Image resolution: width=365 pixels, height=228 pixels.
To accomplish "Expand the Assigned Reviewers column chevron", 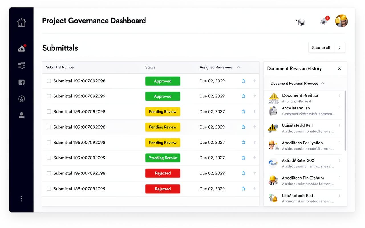I will (x=239, y=67).
